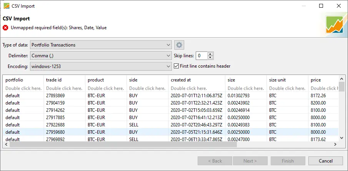This screenshot has height=171, width=348.
Task: Decrease Skip lines value with down arrow
Action: point(210,58)
